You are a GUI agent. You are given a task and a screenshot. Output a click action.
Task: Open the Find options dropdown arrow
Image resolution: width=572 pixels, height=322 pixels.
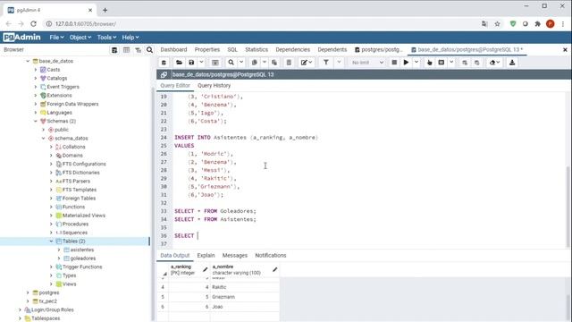click(241, 63)
